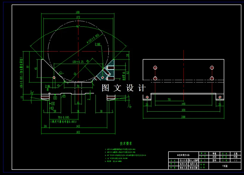
Task: Click the V形座 part name in the title block
Action: point(225,166)
